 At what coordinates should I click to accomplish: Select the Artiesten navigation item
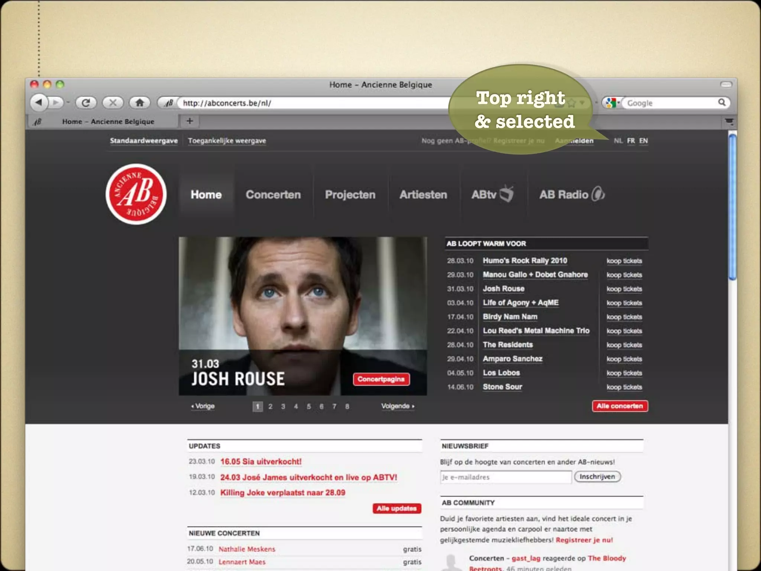pyautogui.click(x=423, y=194)
